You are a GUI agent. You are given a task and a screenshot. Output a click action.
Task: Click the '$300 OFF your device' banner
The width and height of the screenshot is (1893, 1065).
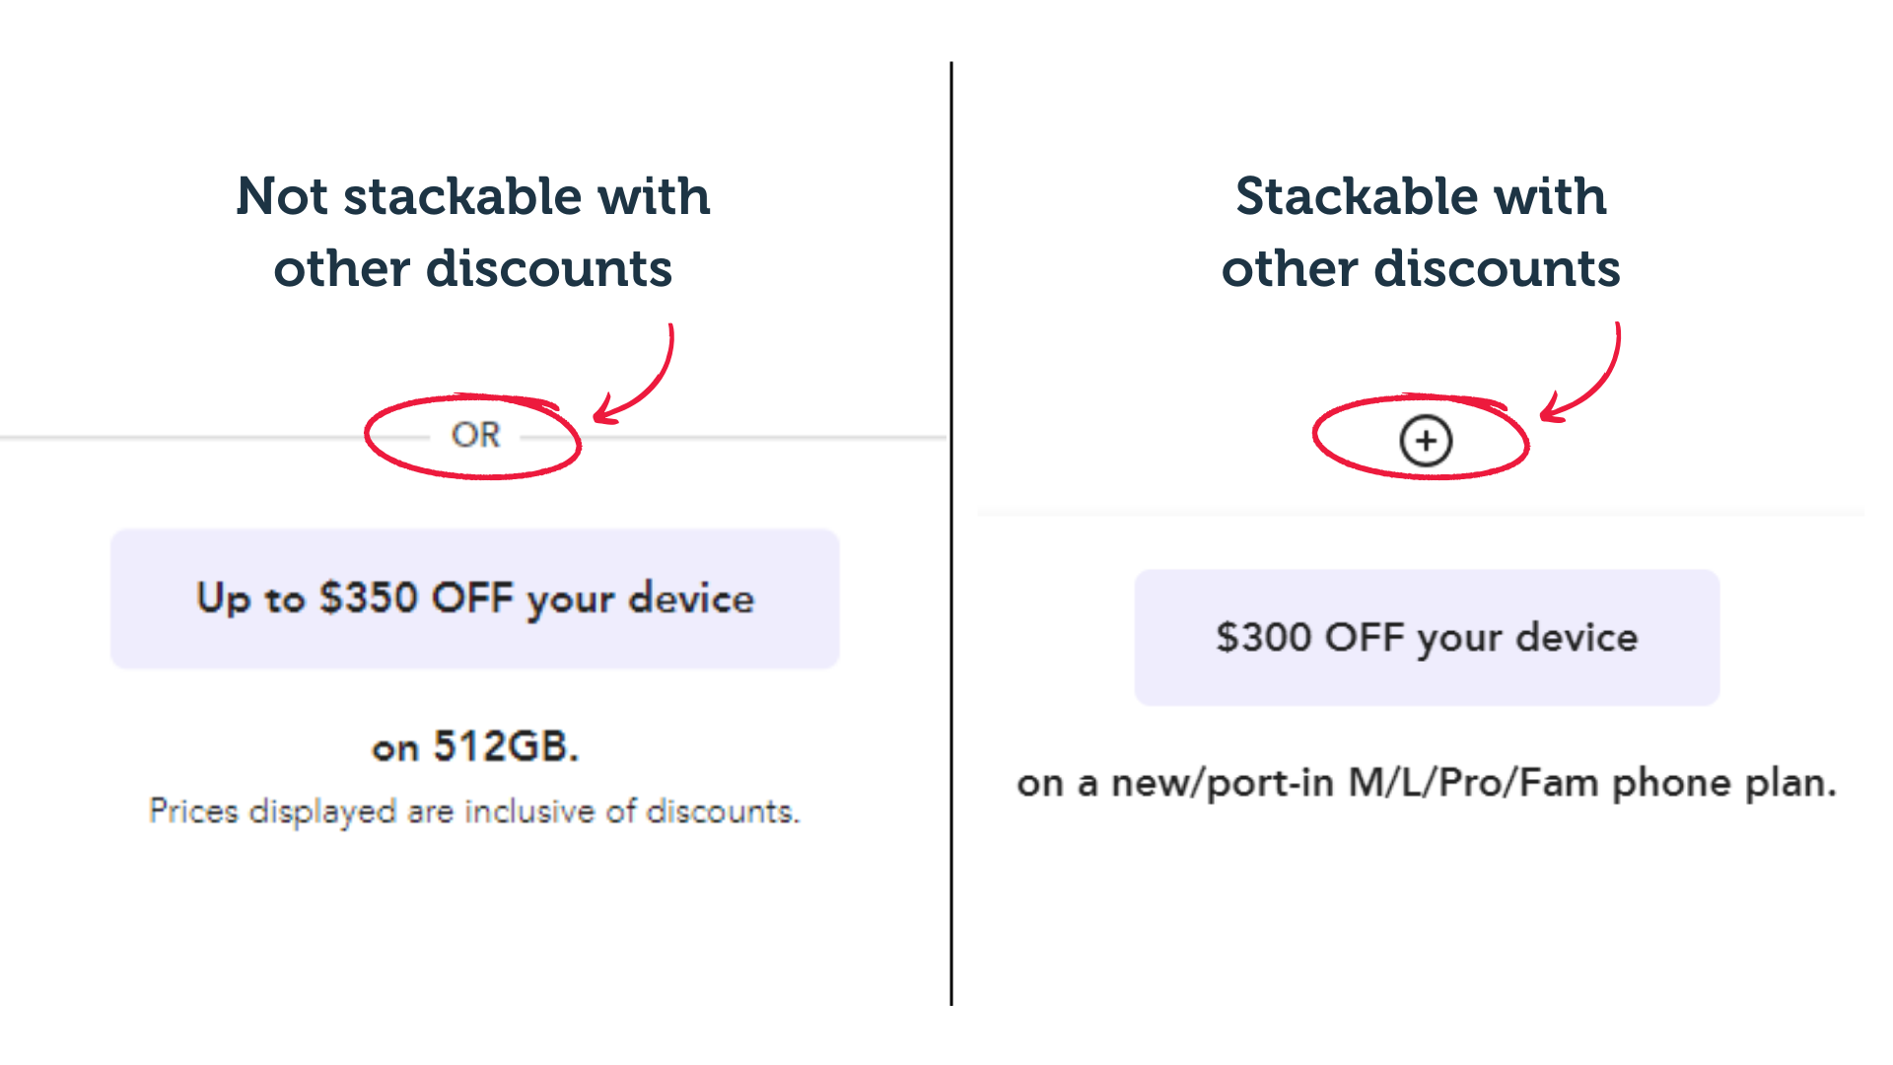[x=1425, y=638]
